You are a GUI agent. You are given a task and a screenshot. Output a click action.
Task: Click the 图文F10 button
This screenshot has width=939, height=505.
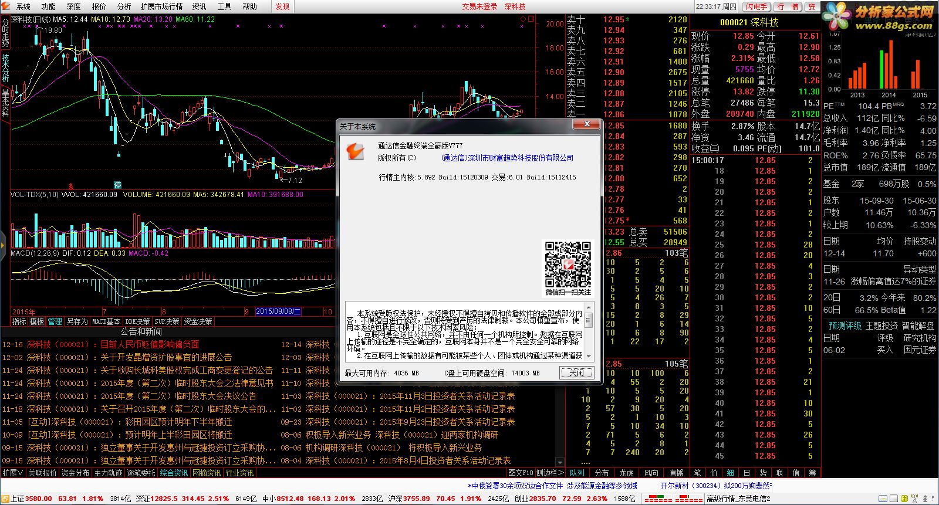521,473
